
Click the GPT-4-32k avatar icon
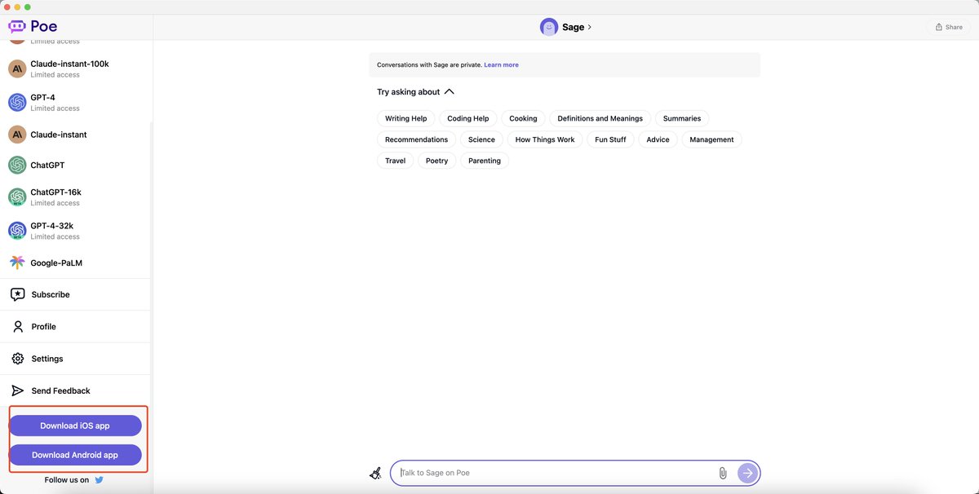coord(17,231)
